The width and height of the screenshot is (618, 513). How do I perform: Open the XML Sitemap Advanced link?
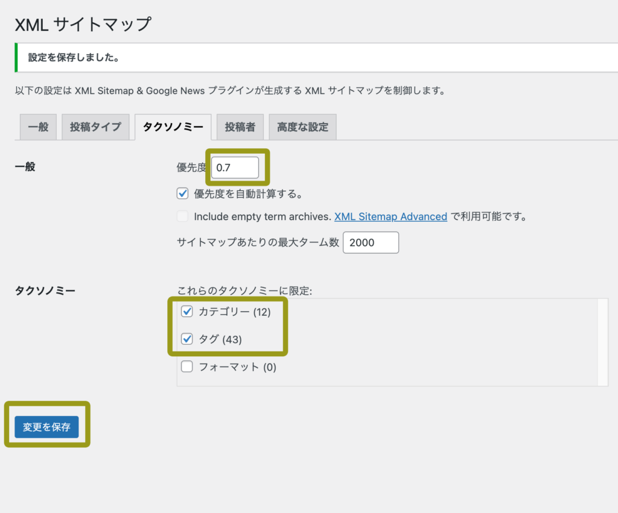[x=390, y=216]
